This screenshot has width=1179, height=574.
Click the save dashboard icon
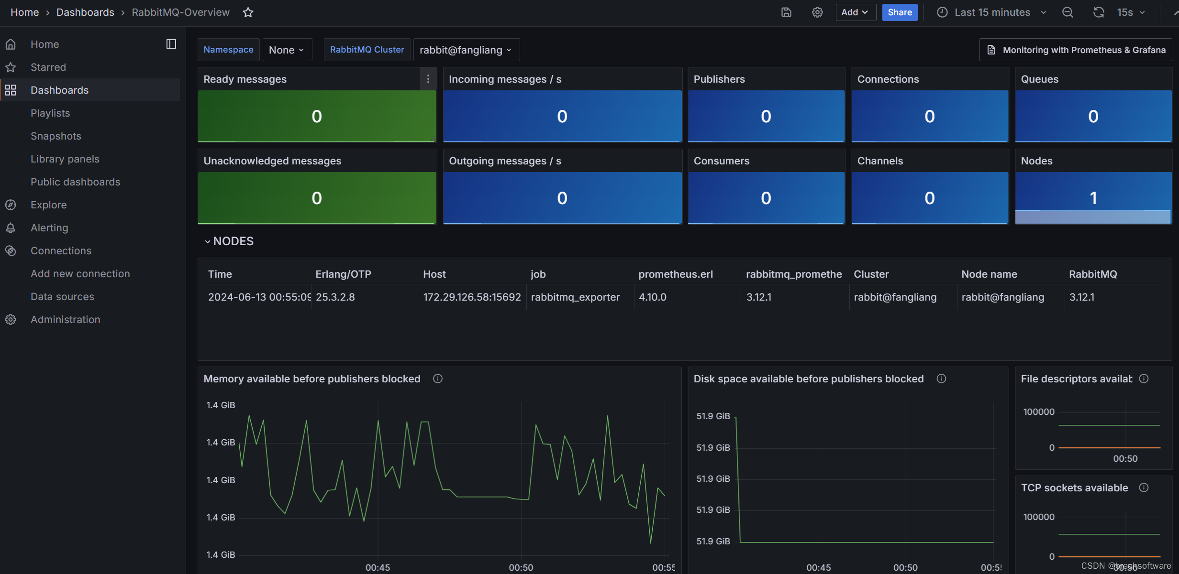[786, 12]
